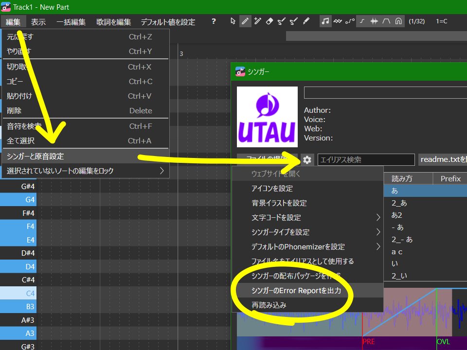
Task: Open the 1=C key selector
Action: (x=441, y=21)
